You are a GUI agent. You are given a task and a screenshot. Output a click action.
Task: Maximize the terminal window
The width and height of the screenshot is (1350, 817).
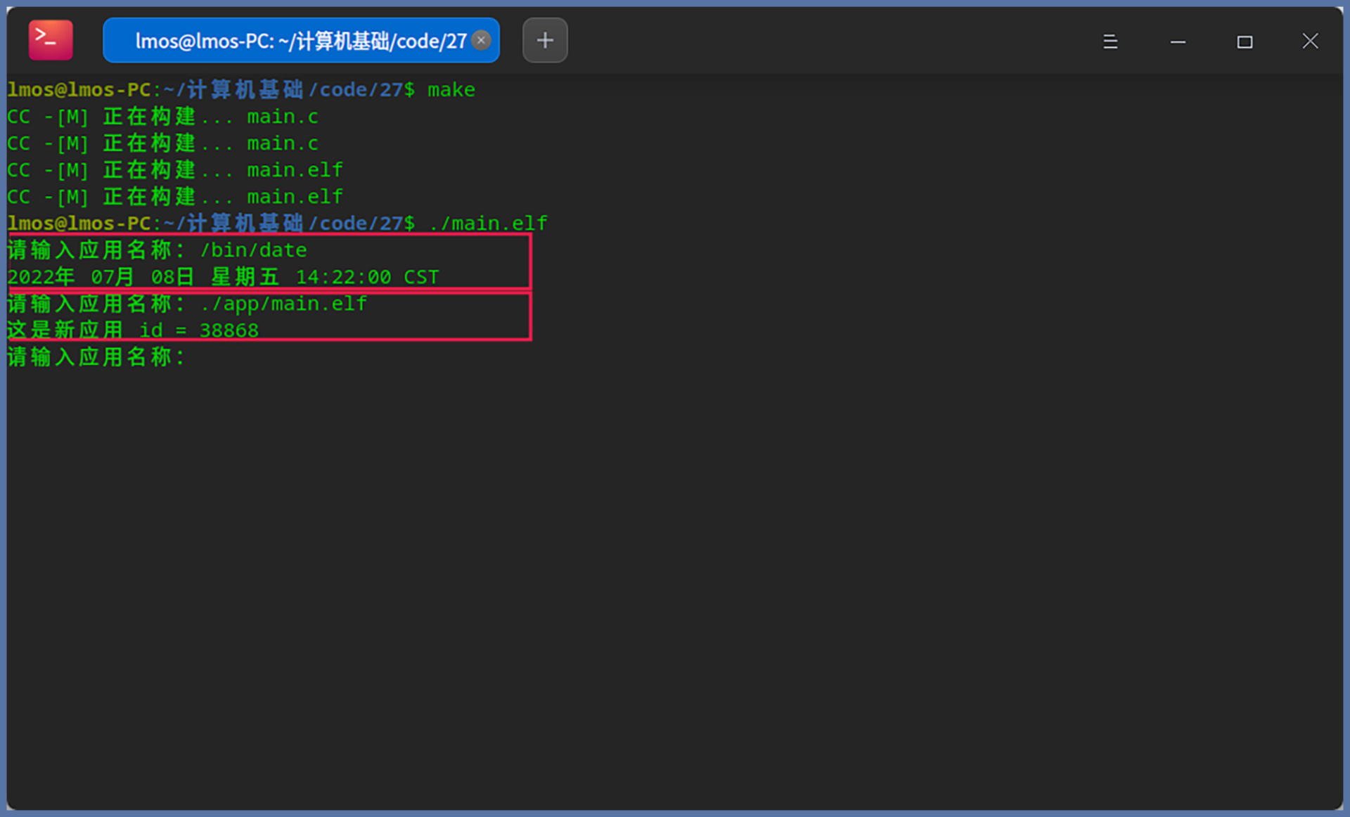1244,41
